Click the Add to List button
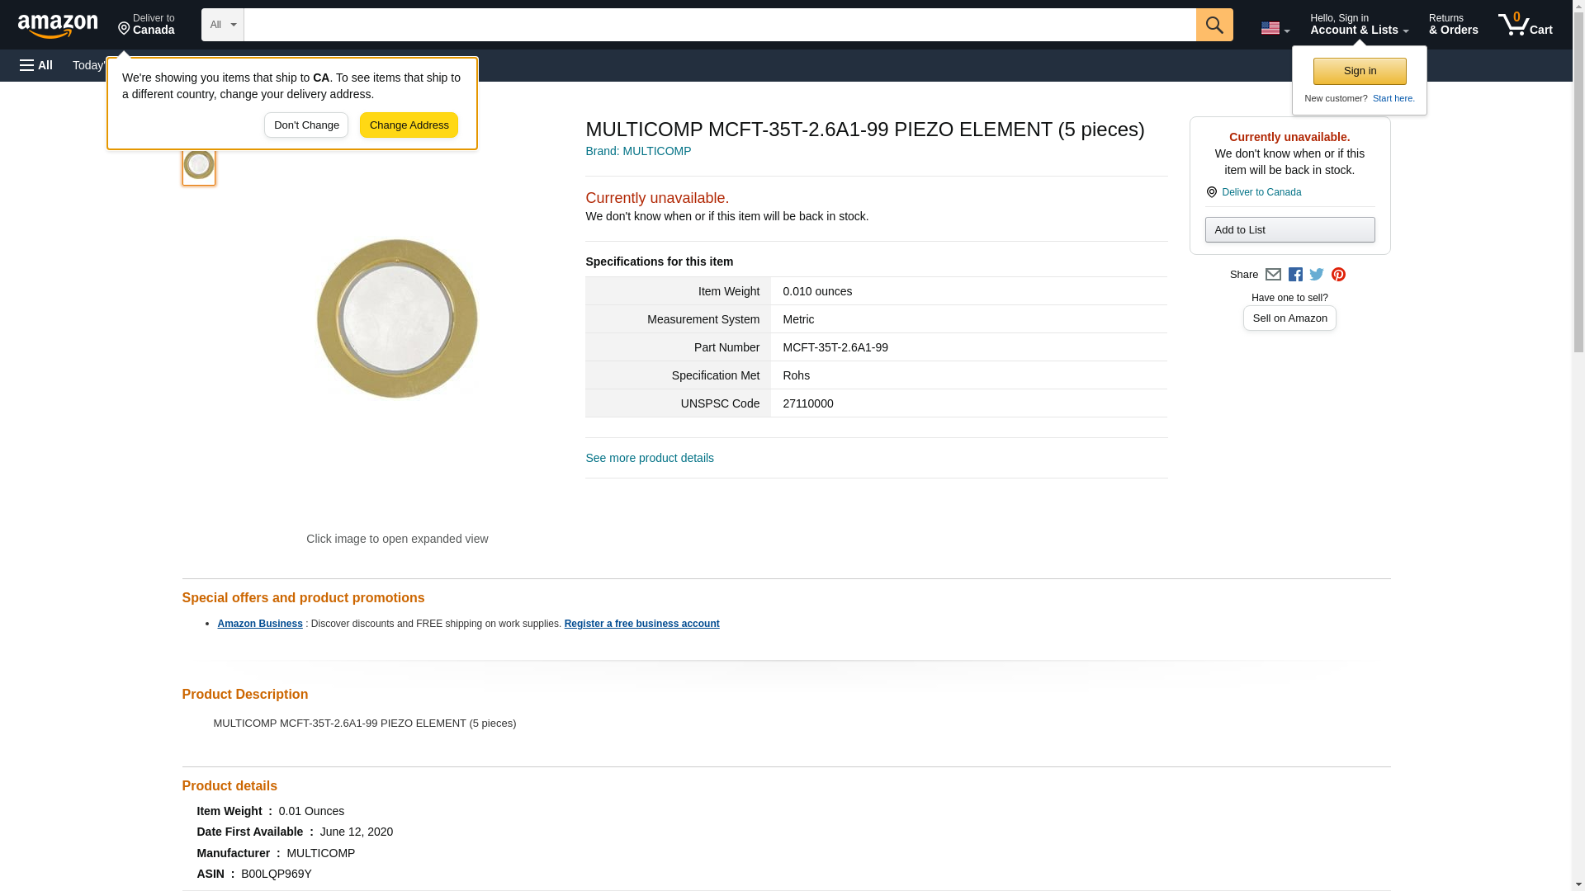The image size is (1585, 891). 1289,230
